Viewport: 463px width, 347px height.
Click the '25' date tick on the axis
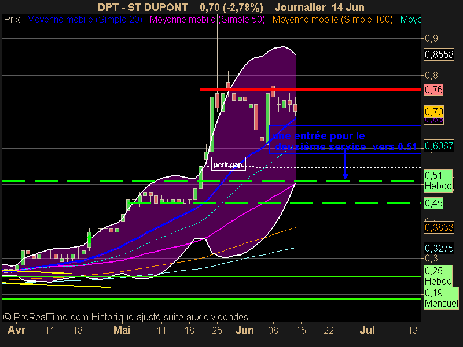(217, 330)
